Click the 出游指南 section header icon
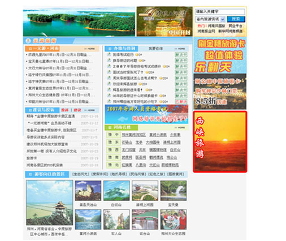This screenshot has width=286, height=241. [x=28, y=41]
